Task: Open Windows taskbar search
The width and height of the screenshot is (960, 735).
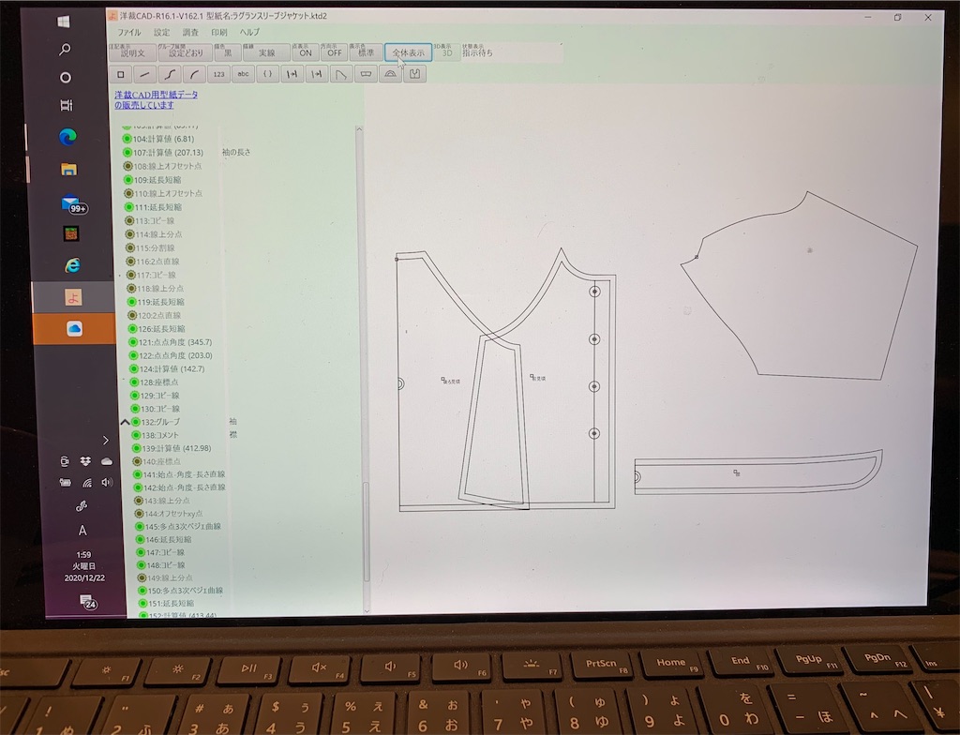Action: [65, 50]
